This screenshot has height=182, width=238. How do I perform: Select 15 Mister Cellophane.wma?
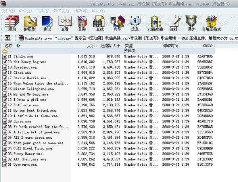(31, 89)
